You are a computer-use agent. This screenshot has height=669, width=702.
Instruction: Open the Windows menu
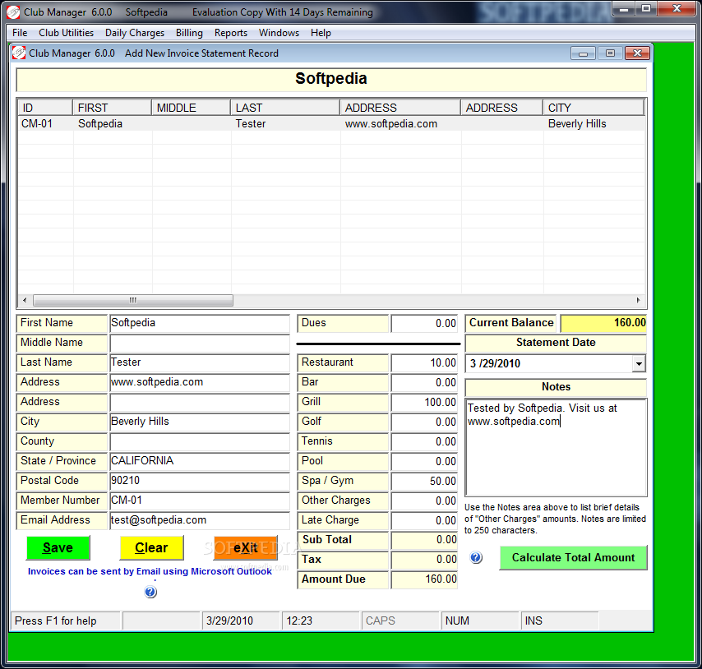click(x=279, y=33)
